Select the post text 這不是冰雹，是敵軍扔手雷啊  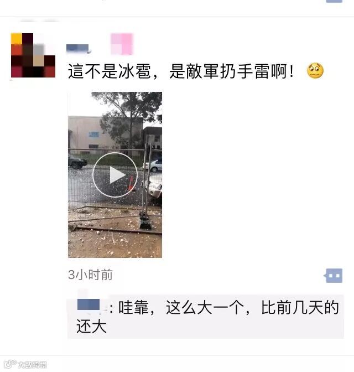[x=181, y=71]
